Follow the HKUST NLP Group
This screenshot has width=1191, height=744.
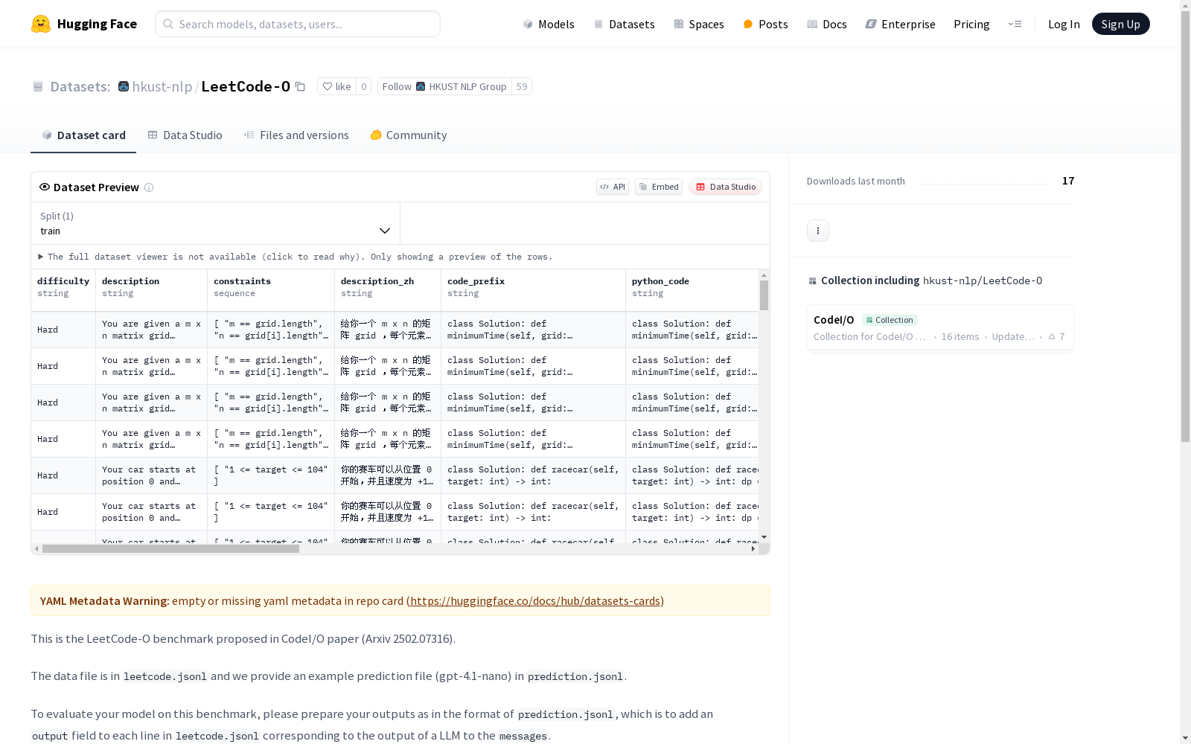coord(444,86)
